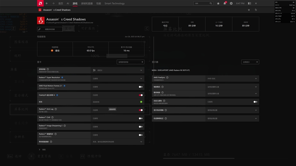Go forward with the right arrow

[53, 3]
